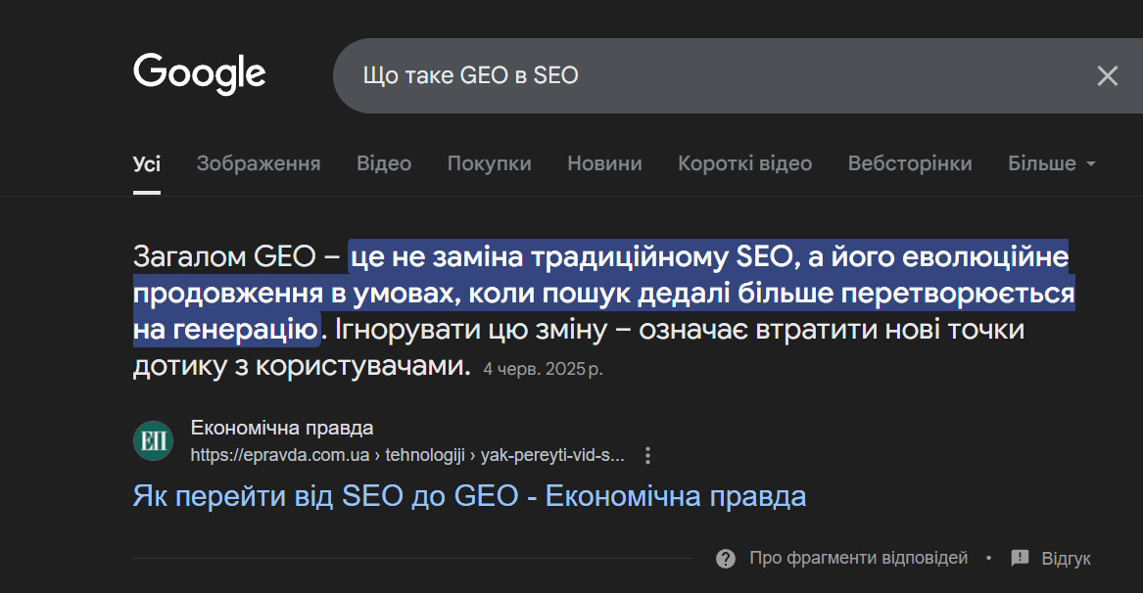Click the feedback speech bubble icon

[1020, 558]
